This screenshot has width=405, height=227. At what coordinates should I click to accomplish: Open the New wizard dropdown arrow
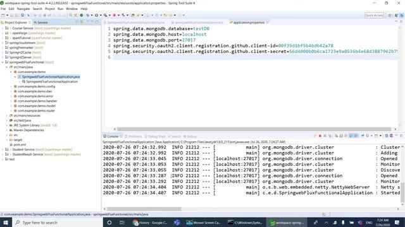pos(7,15)
